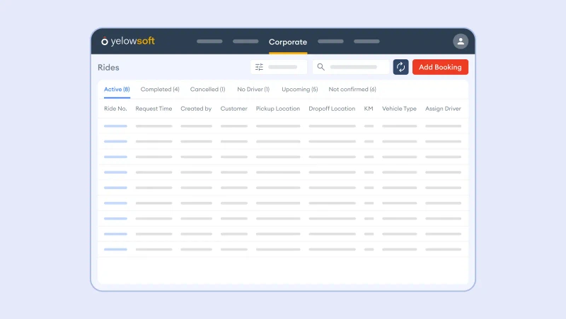Viewport: 566px width, 319px height.
Task: Click the refresh rides icon button
Action: tap(400, 67)
